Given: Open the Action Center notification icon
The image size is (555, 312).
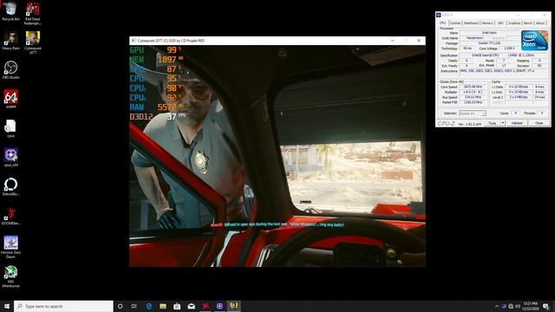Looking at the screenshot, I should 545,306.
